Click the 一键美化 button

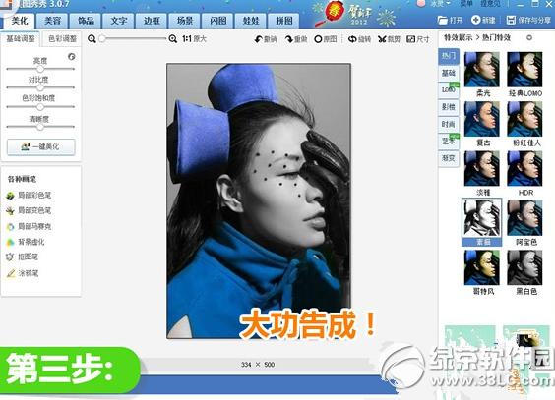[x=41, y=146]
